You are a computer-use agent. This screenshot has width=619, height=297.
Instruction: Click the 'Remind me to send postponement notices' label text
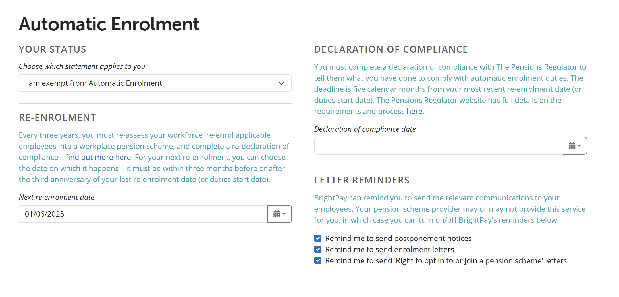[398, 239]
